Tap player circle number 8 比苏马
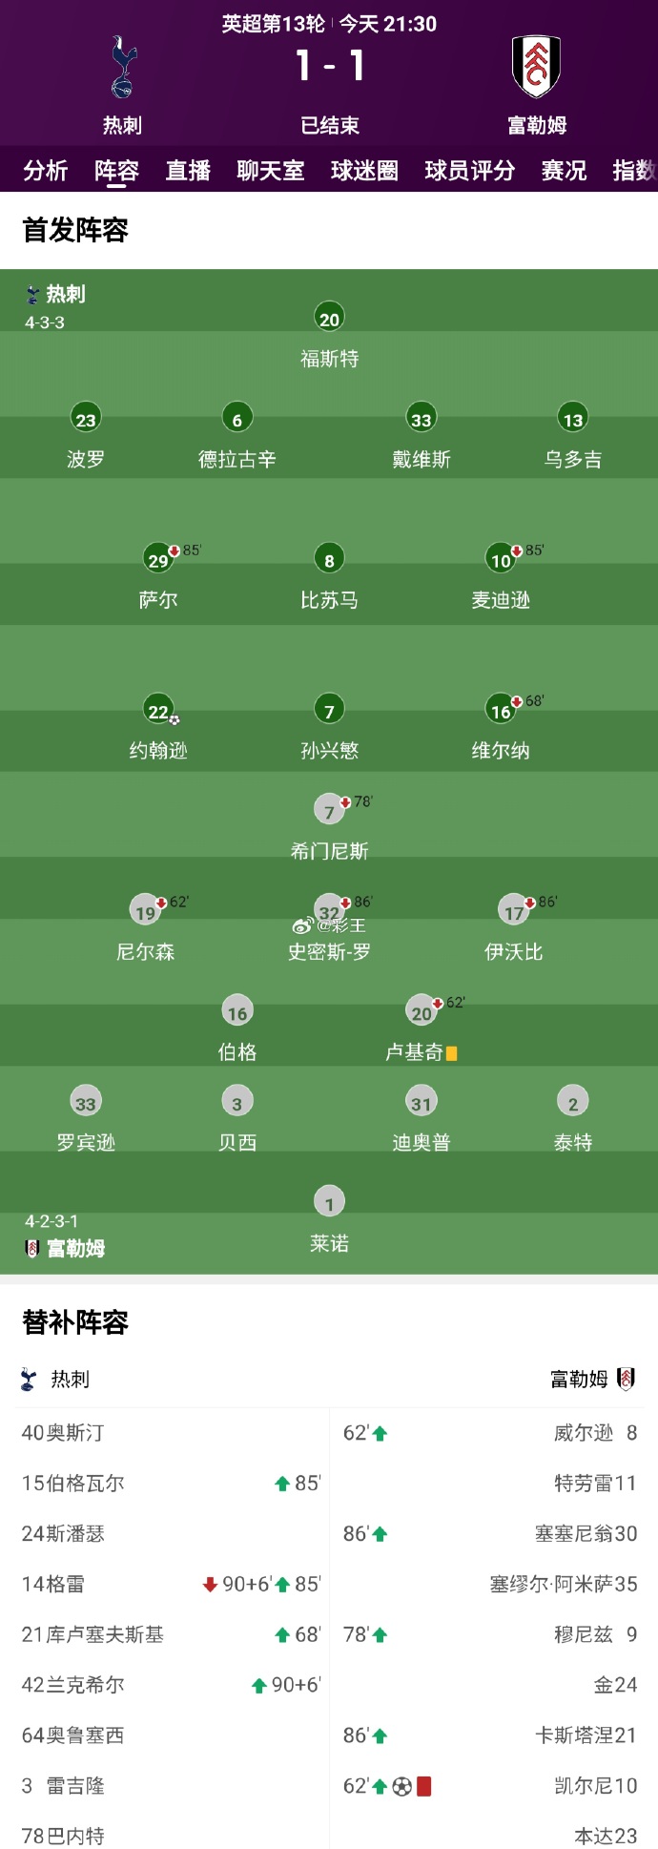 [329, 560]
